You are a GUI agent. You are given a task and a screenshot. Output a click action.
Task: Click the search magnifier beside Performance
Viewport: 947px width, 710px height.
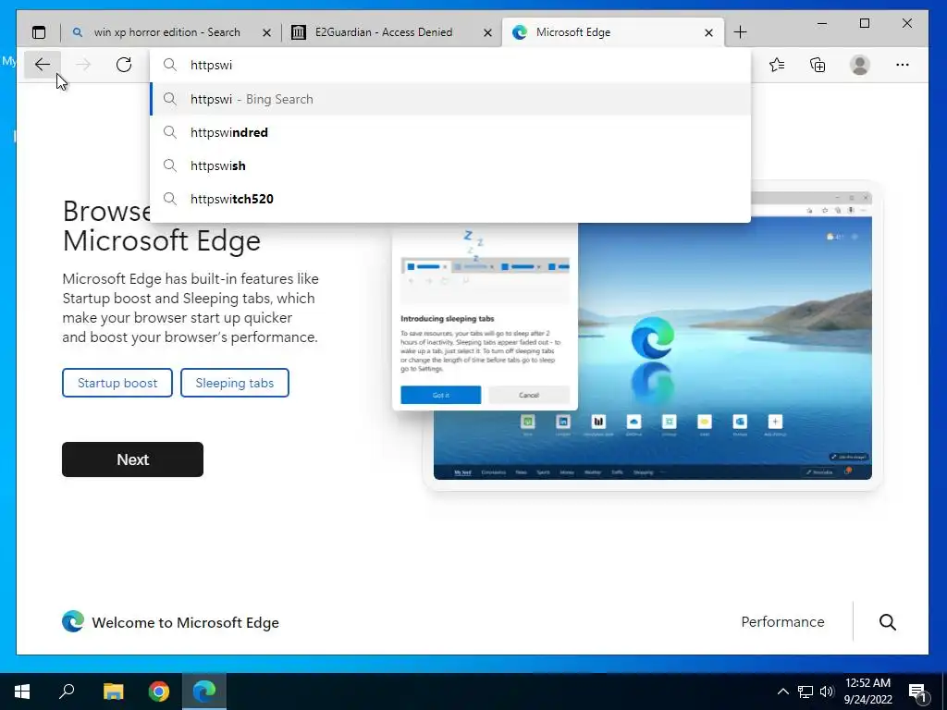click(887, 622)
